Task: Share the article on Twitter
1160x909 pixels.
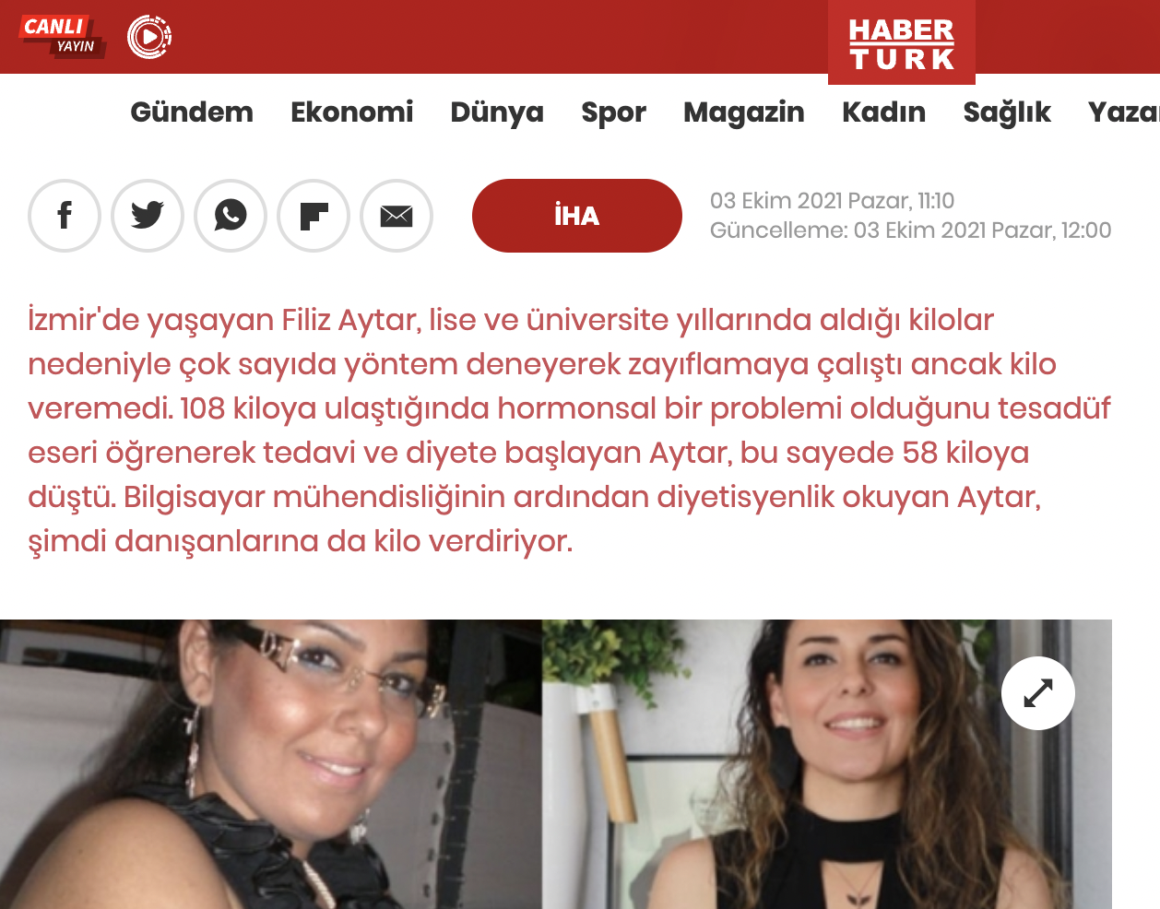Action: [148, 216]
